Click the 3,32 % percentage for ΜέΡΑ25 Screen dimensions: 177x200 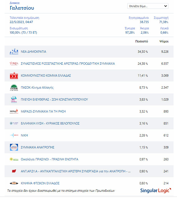[144, 111]
